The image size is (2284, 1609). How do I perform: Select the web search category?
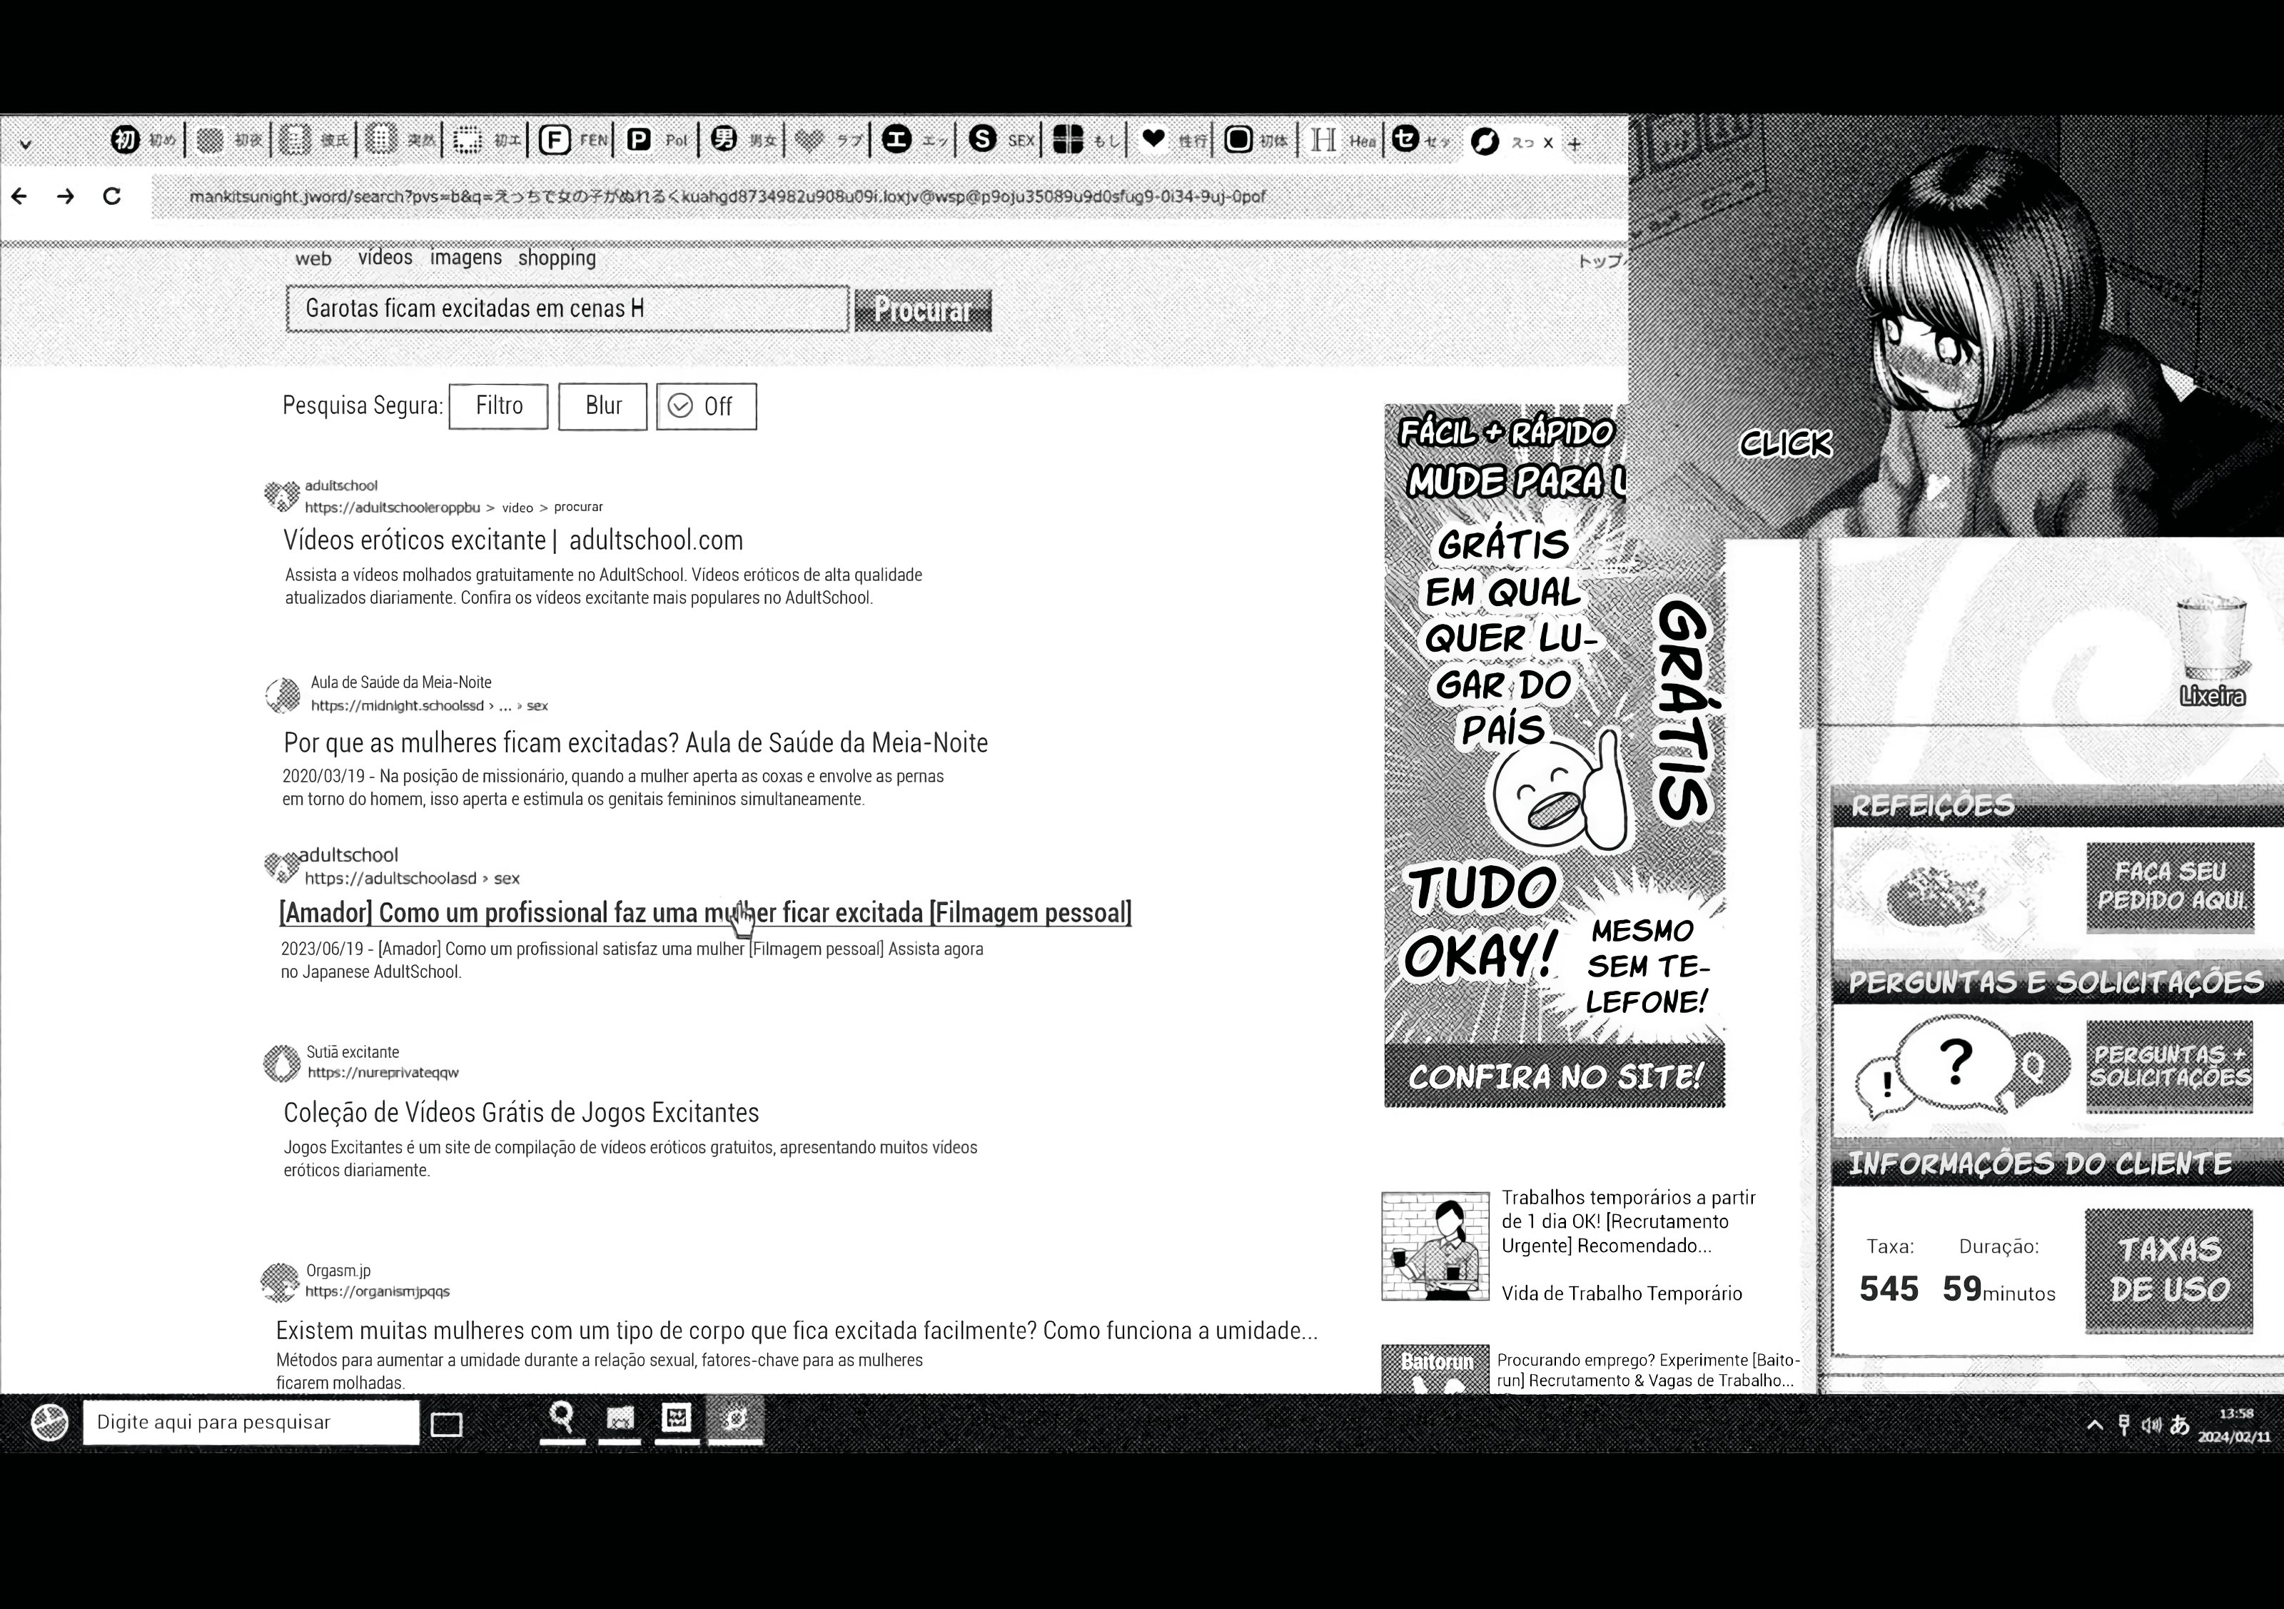pyautogui.click(x=313, y=258)
